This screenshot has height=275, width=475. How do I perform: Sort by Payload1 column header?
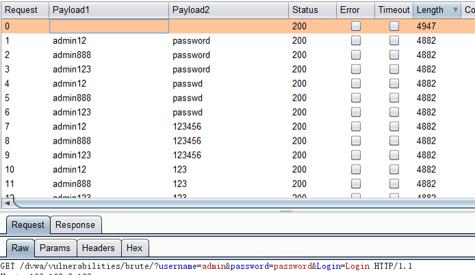click(x=108, y=10)
